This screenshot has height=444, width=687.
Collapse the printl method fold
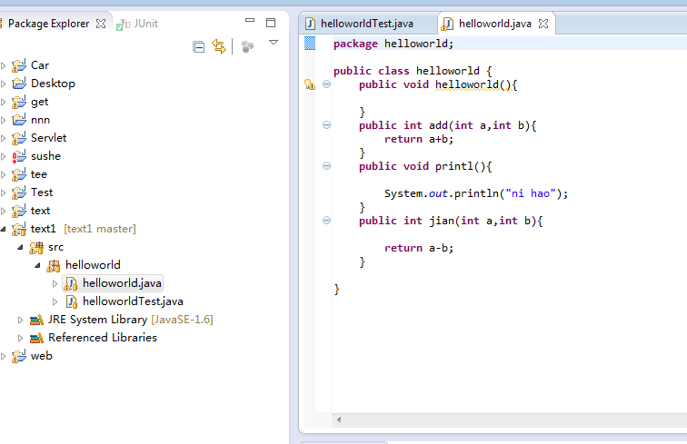[326, 165]
